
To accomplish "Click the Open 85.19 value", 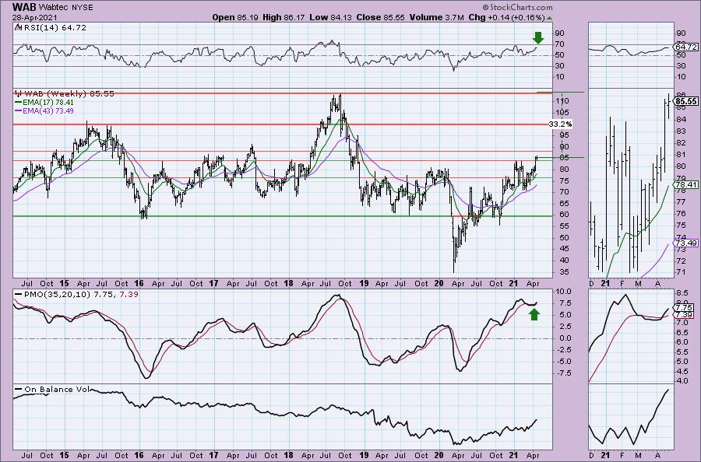I will [x=235, y=17].
